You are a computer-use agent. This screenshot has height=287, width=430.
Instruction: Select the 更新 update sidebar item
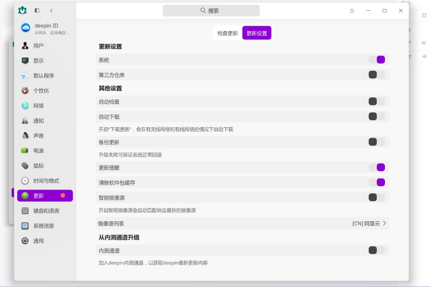click(x=45, y=196)
